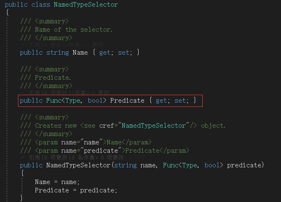Click the NamedTypeSelector cref in the doc comment
This screenshot has height=202, width=281.
click(154, 126)
